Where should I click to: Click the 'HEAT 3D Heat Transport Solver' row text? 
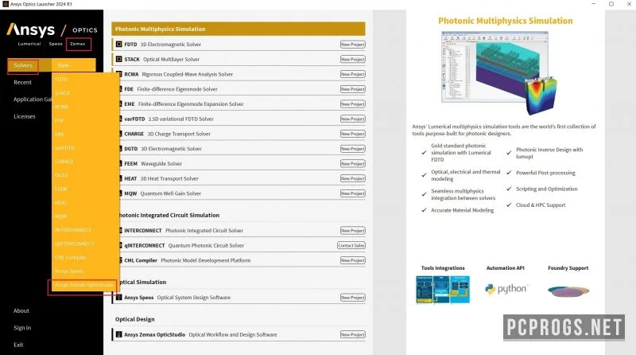pos(161,178)
